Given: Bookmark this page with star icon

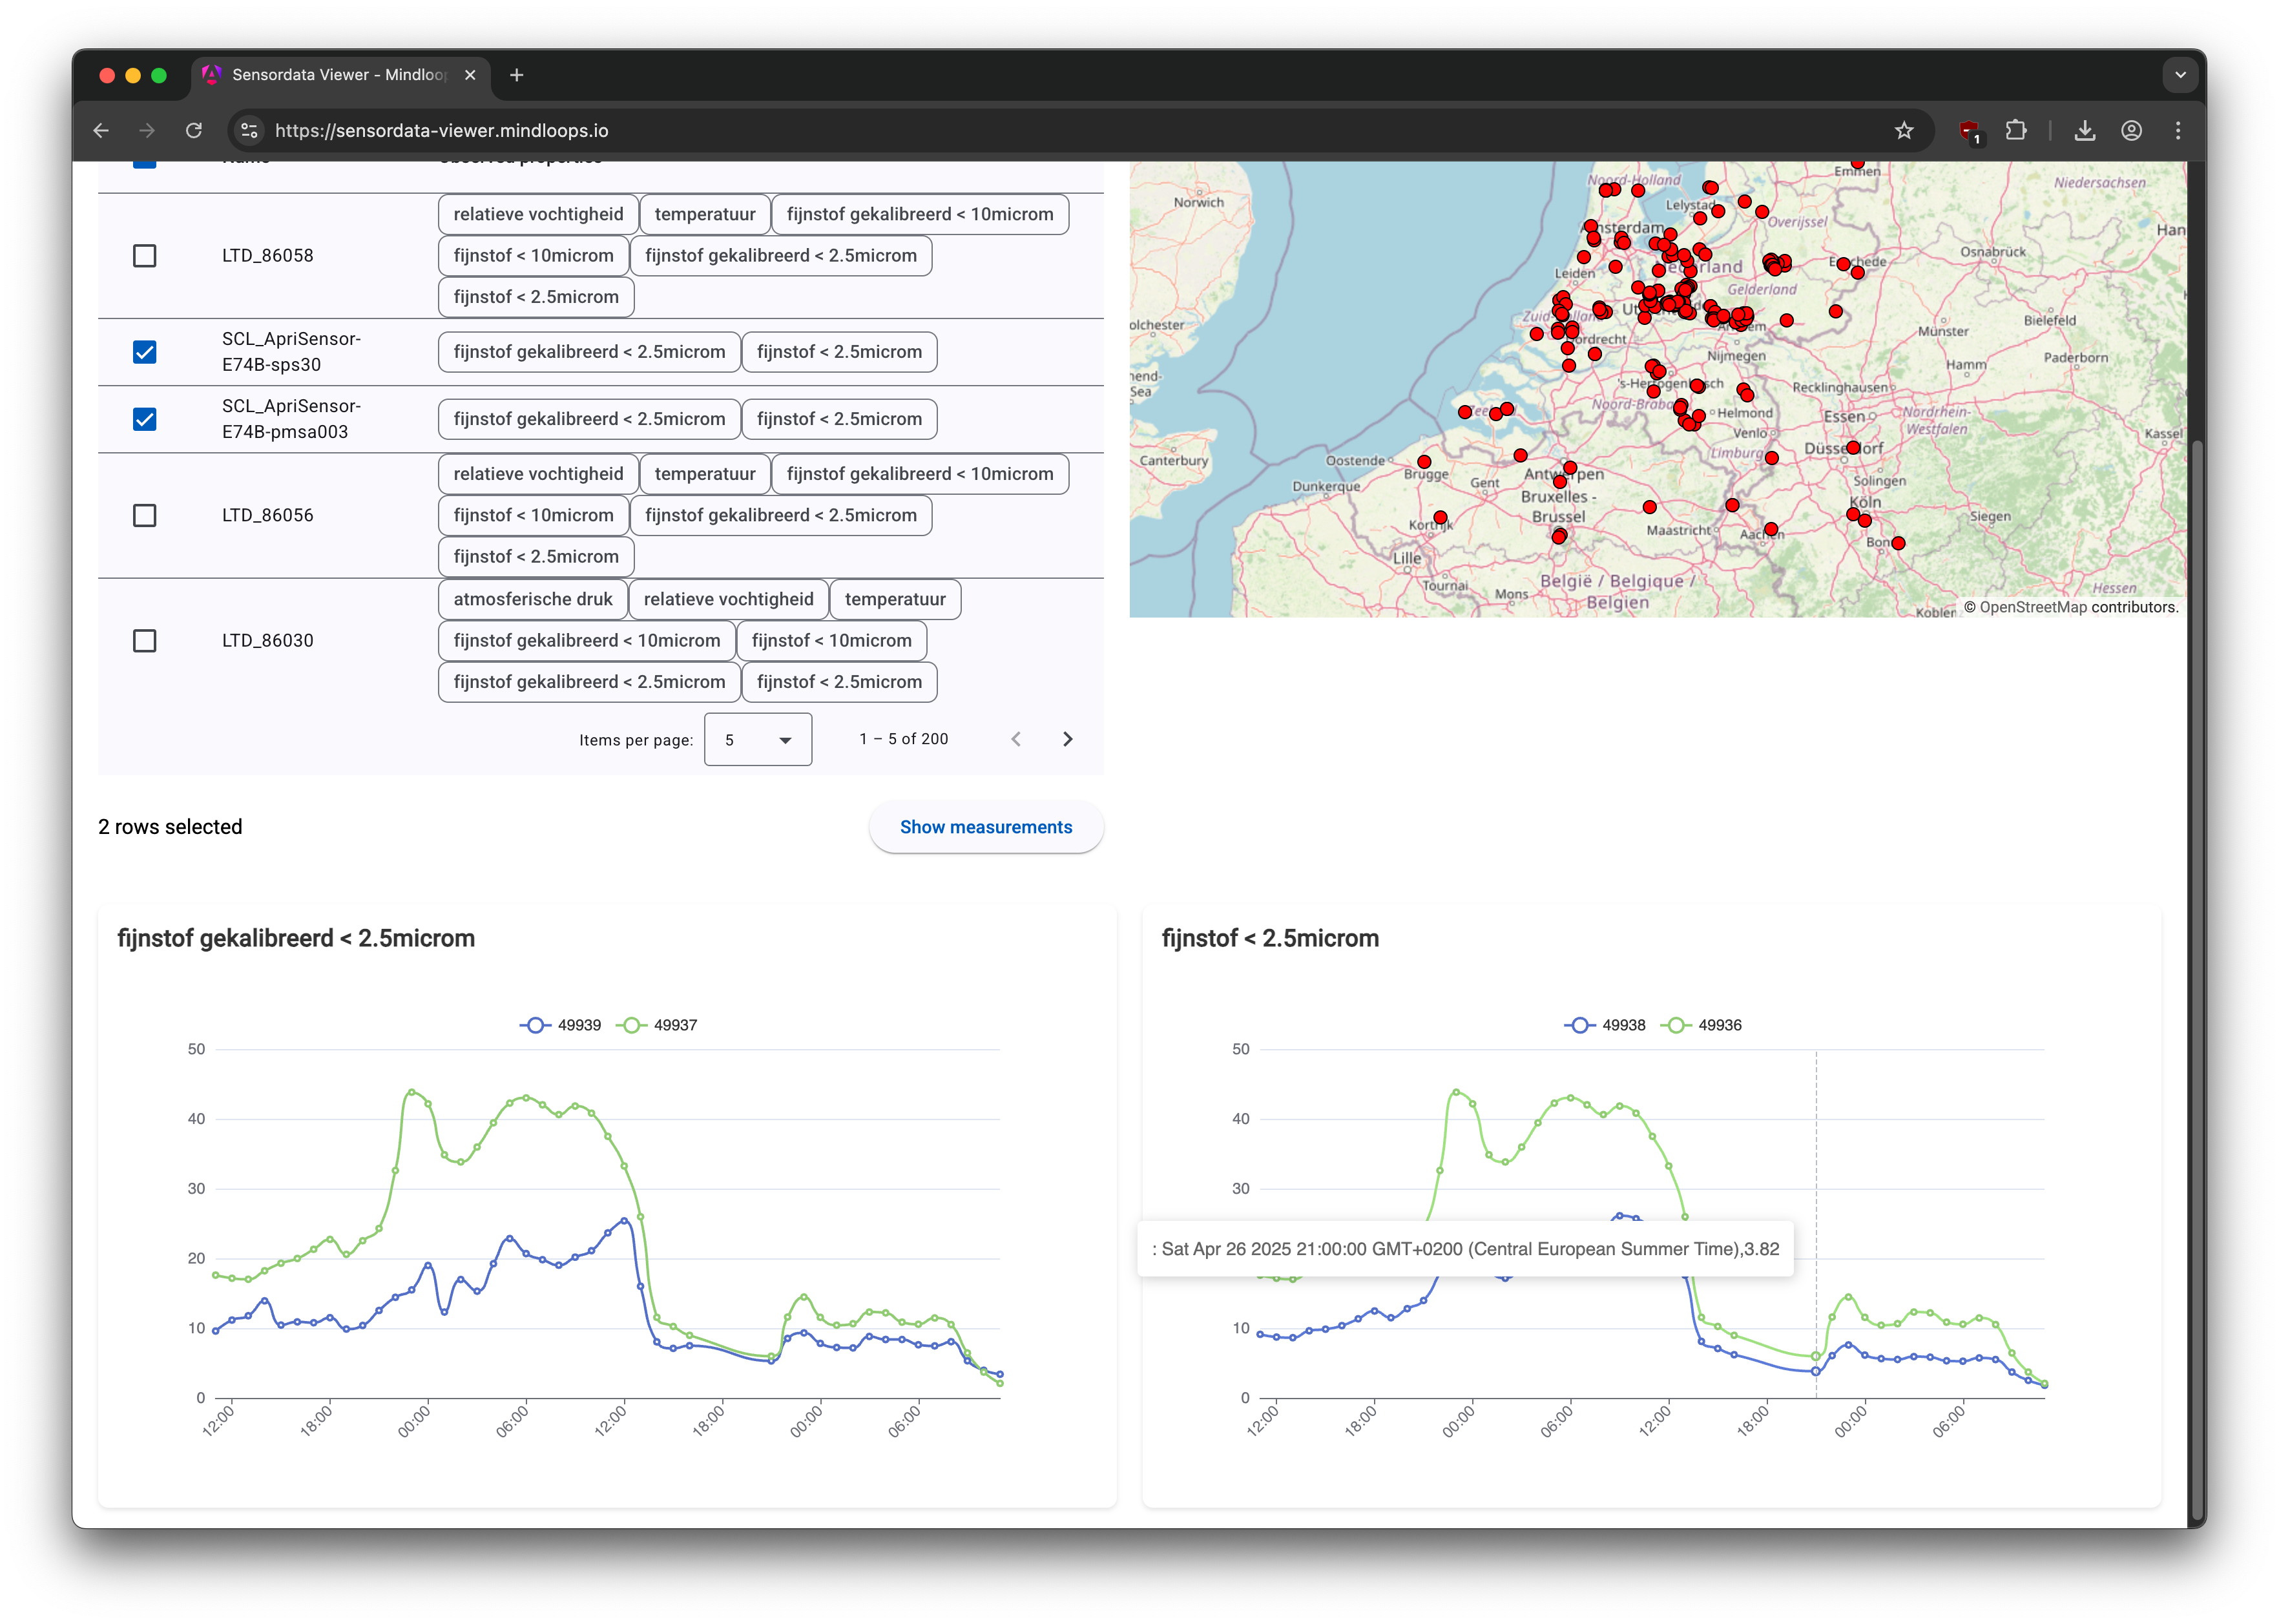Looking at the screenshot, I should point(1904,131).
